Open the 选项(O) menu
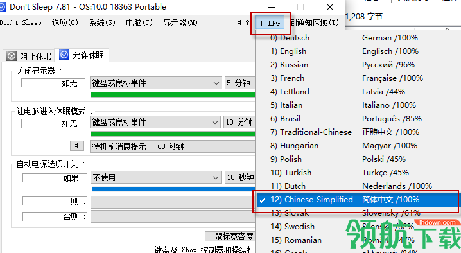Viewport: 461px width, 253px height. tap(65, 22)
